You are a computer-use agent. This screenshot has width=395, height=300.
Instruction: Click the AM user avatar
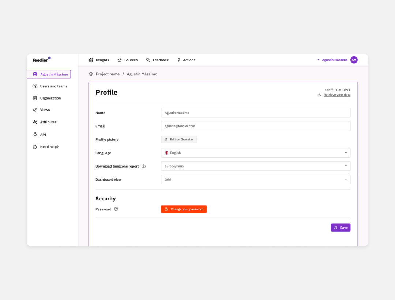tap(354, 60)
